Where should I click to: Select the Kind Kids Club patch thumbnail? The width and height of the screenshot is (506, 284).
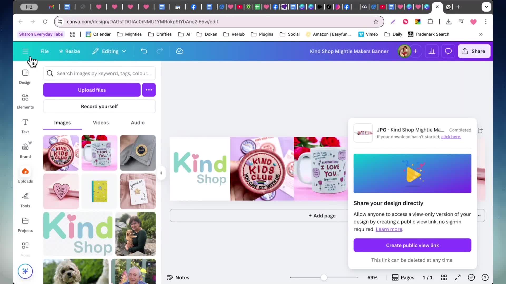pos(61,153)
